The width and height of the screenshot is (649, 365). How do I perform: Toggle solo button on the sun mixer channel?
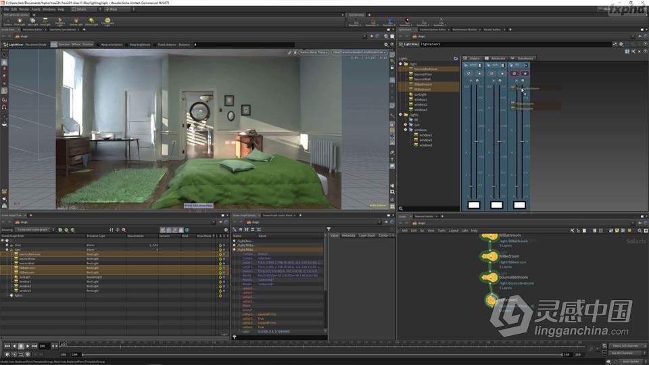pyautogui.click(x=502, y=73)
